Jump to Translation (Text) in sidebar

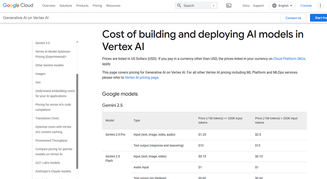(47, 118)
